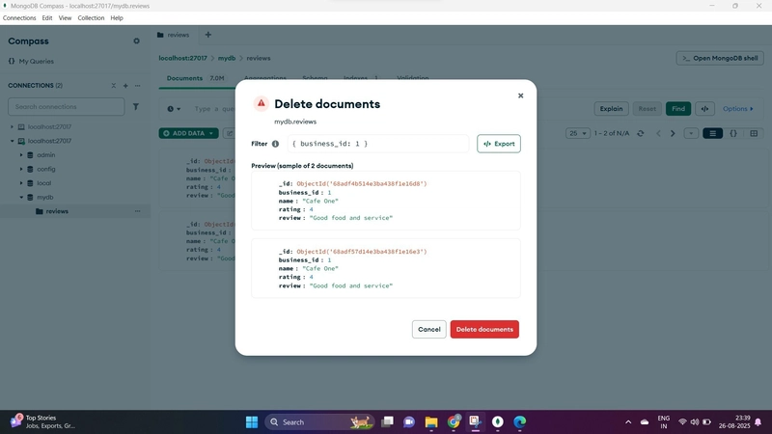Open Compass settings gear icon
This screenshot has width=772, height=434.
pos(136,41)
